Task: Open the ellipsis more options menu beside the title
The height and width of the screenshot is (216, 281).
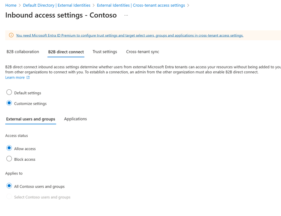Action: click(x=126, y=15)
